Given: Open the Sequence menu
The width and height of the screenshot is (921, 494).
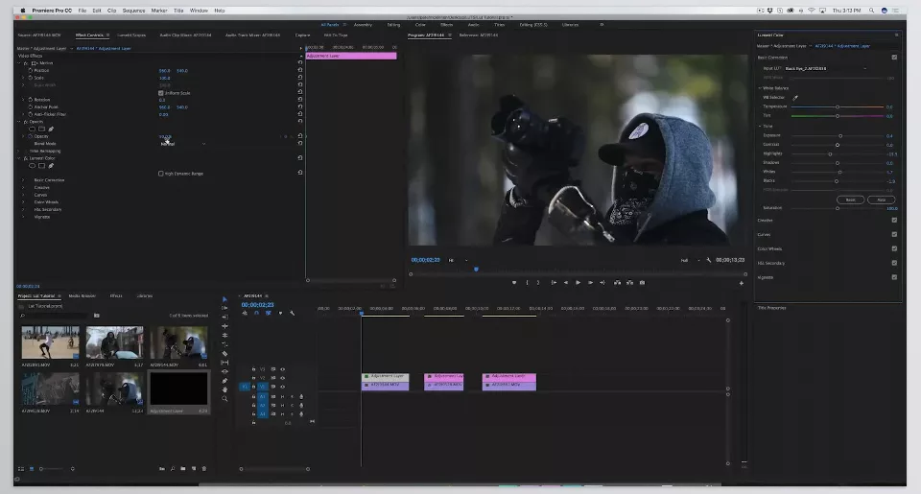Looking at the screenshot, I should (x=133, y=11).
